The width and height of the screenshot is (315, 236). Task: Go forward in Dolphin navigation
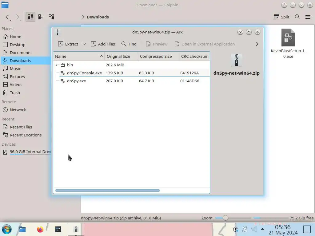point(18,17)
